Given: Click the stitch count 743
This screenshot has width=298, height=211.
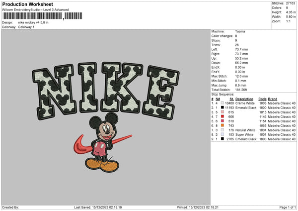Looking at the screenshot, I should pyautogui.click(x=231, y=126).
